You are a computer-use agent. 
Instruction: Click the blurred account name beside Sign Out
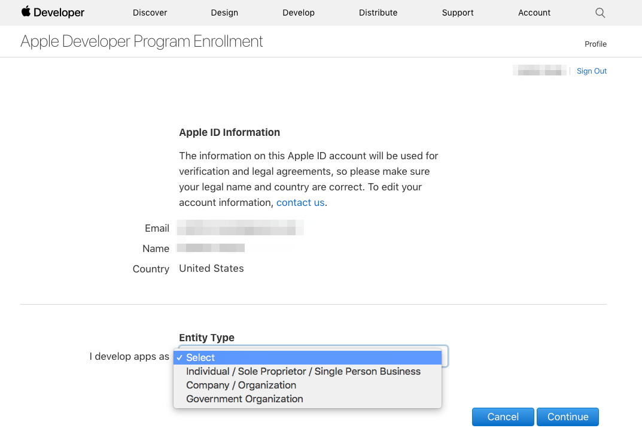point(540,71)
